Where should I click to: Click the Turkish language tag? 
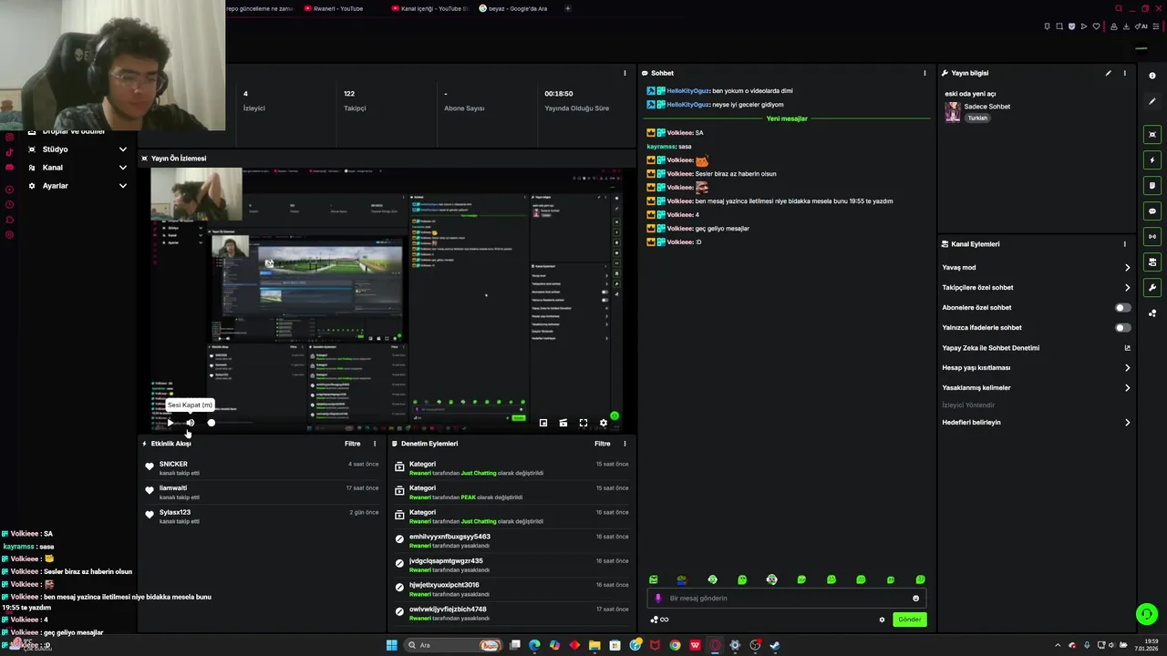point(977,118)
